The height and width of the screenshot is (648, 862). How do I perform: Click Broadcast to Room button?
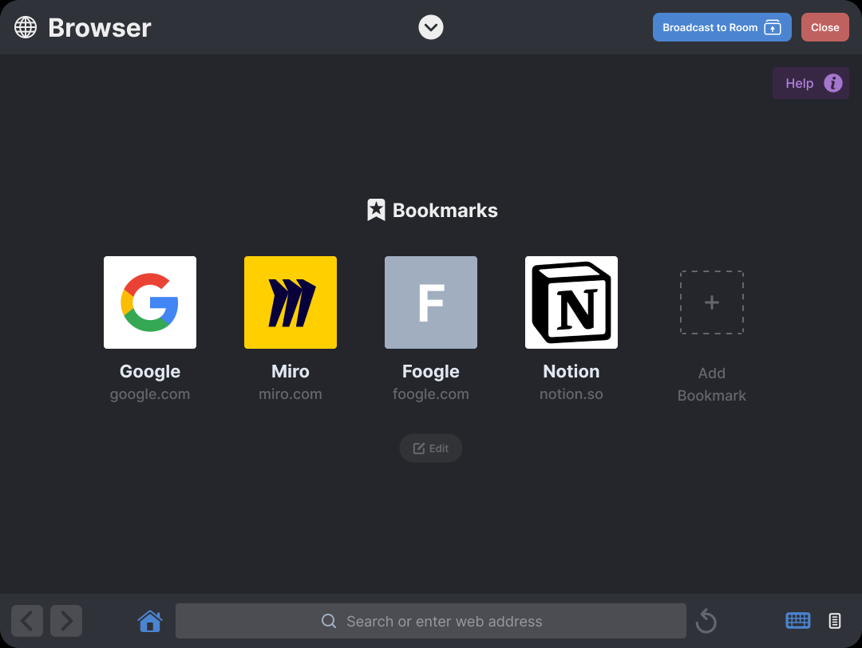pos(722,27)
